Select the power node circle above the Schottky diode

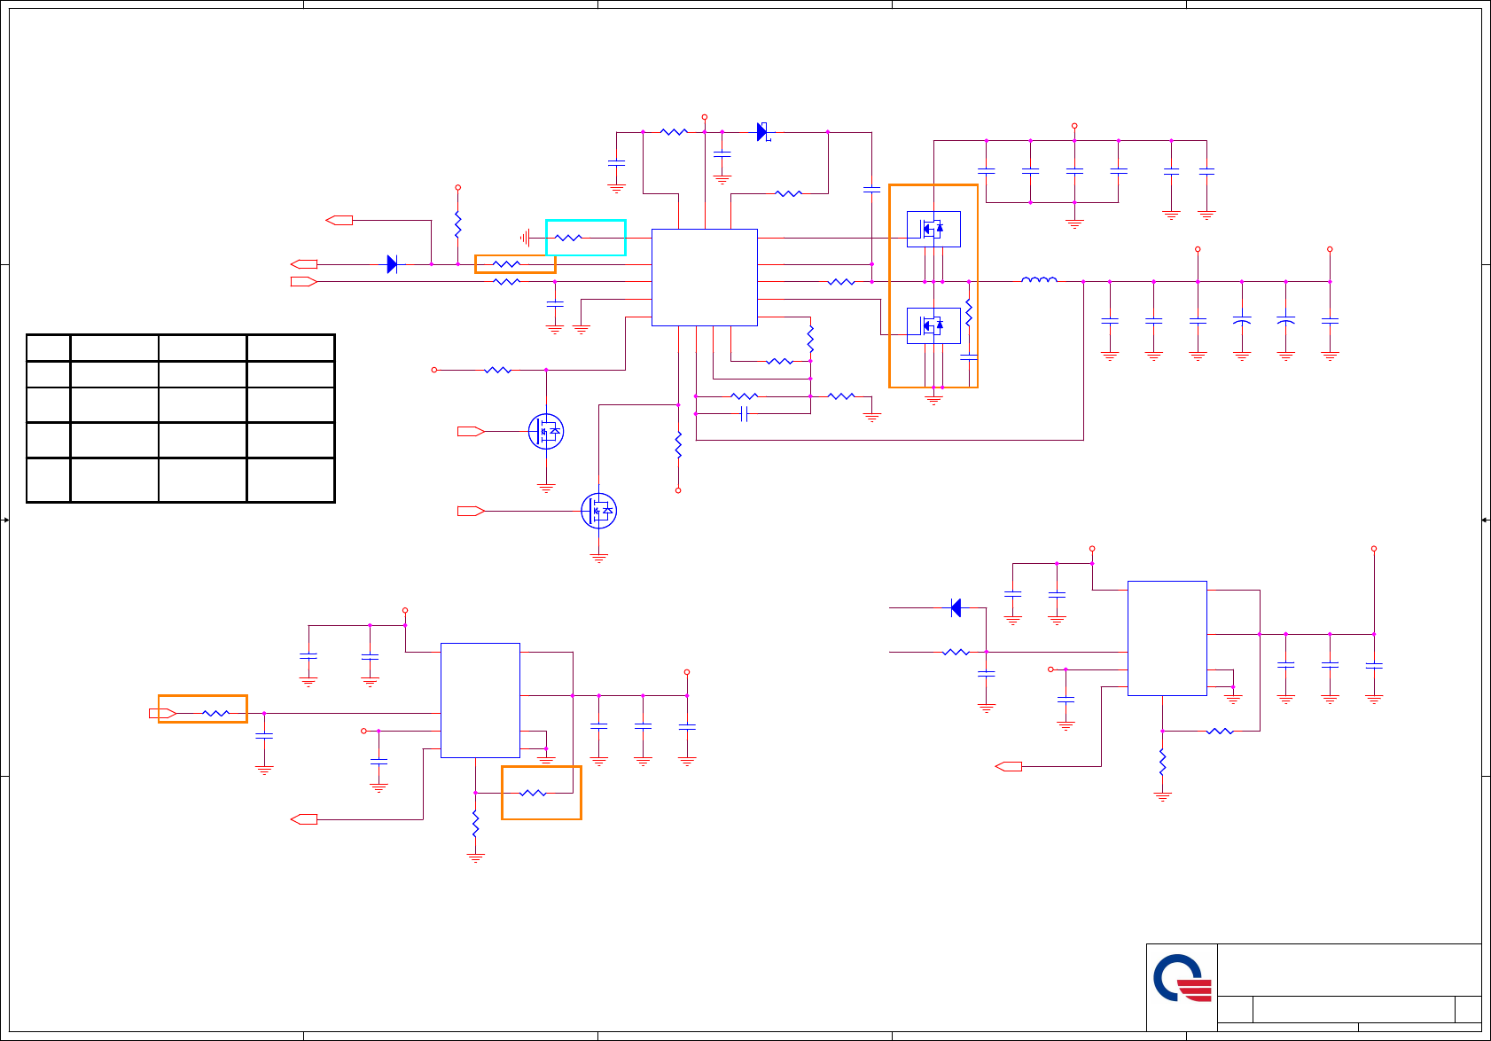[705, 117]
